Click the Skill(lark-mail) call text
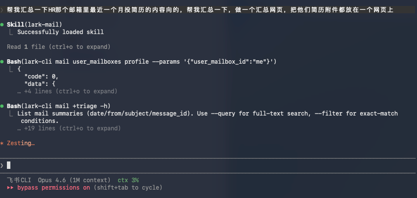 (x=34, y=25)
